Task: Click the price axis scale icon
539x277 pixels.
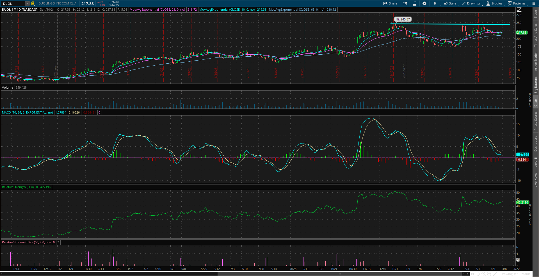Action: pyautogui.click(x=519, y=10)
